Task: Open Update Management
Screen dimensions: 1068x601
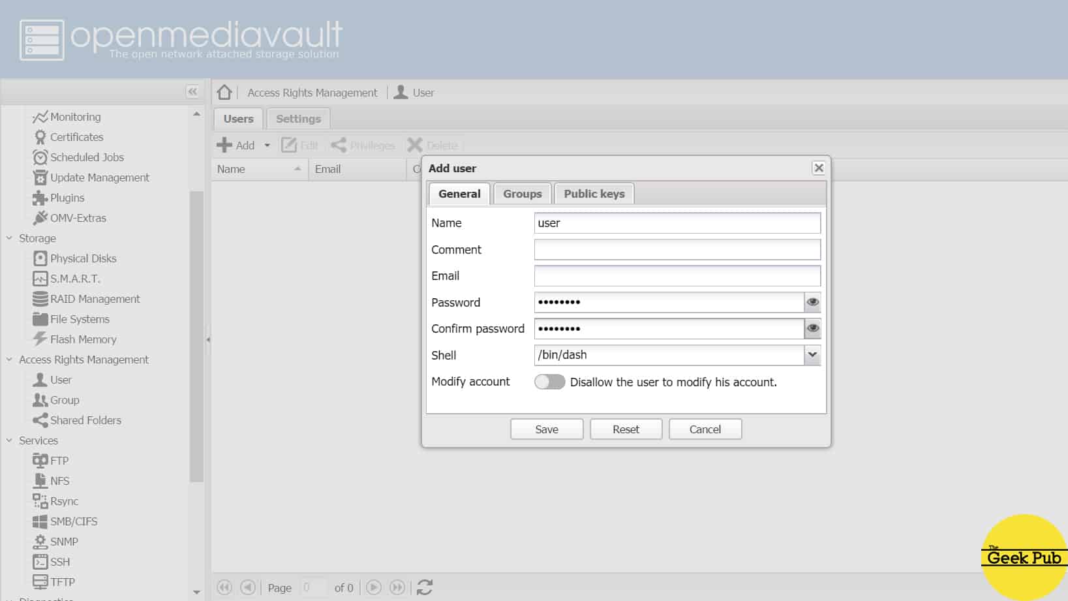Action: (91, 177)
